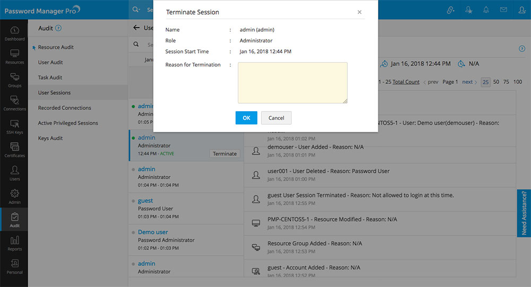Select Recorded Connections menu item
Image resolution: width=531 pixels, height=287 pixels.
64,108
